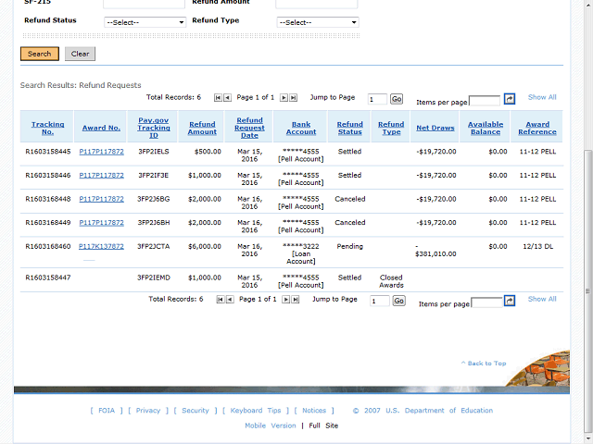Open the Refund Status dropdown
Screen dimensions: 593x444
click(145, 21)
